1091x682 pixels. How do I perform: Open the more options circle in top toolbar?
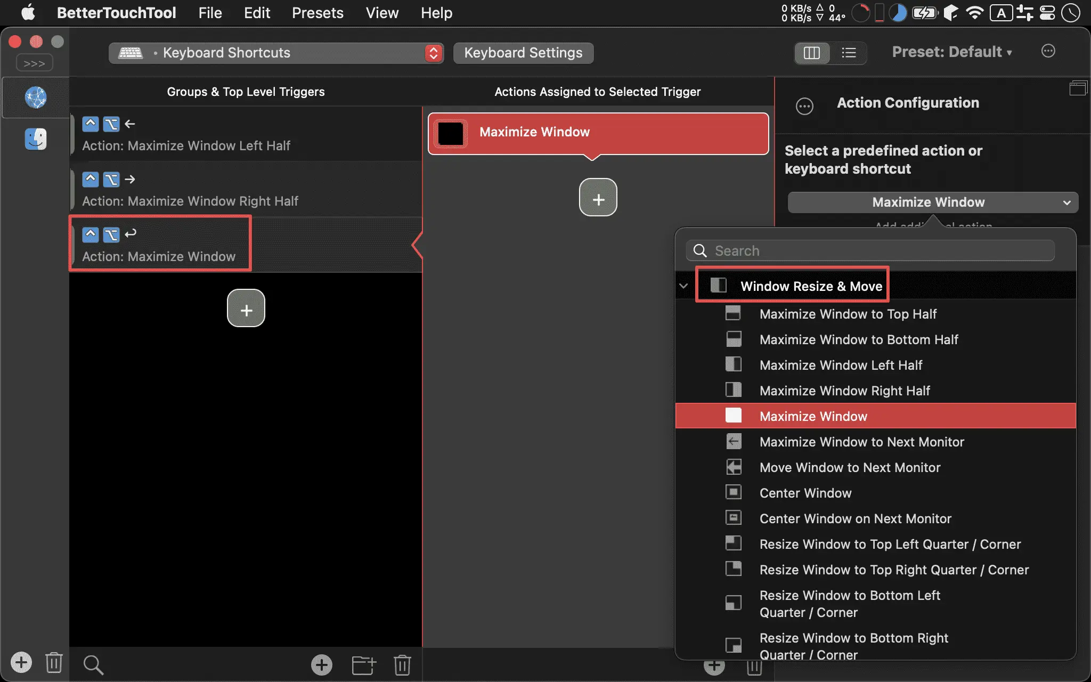(x=1048, y=51)
